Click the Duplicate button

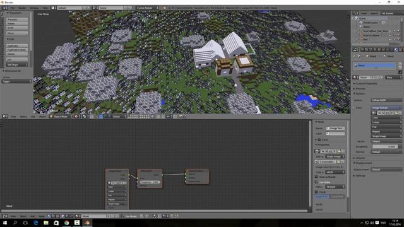[x=17, y=45]
